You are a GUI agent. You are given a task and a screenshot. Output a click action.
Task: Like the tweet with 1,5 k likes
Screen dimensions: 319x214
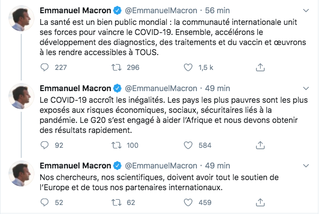pos(187,67)
